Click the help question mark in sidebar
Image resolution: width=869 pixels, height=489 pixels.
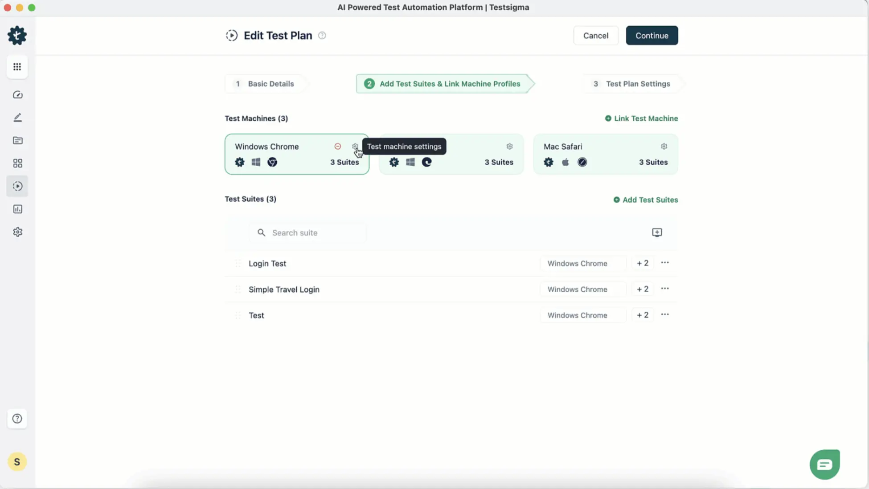(17, 419)
